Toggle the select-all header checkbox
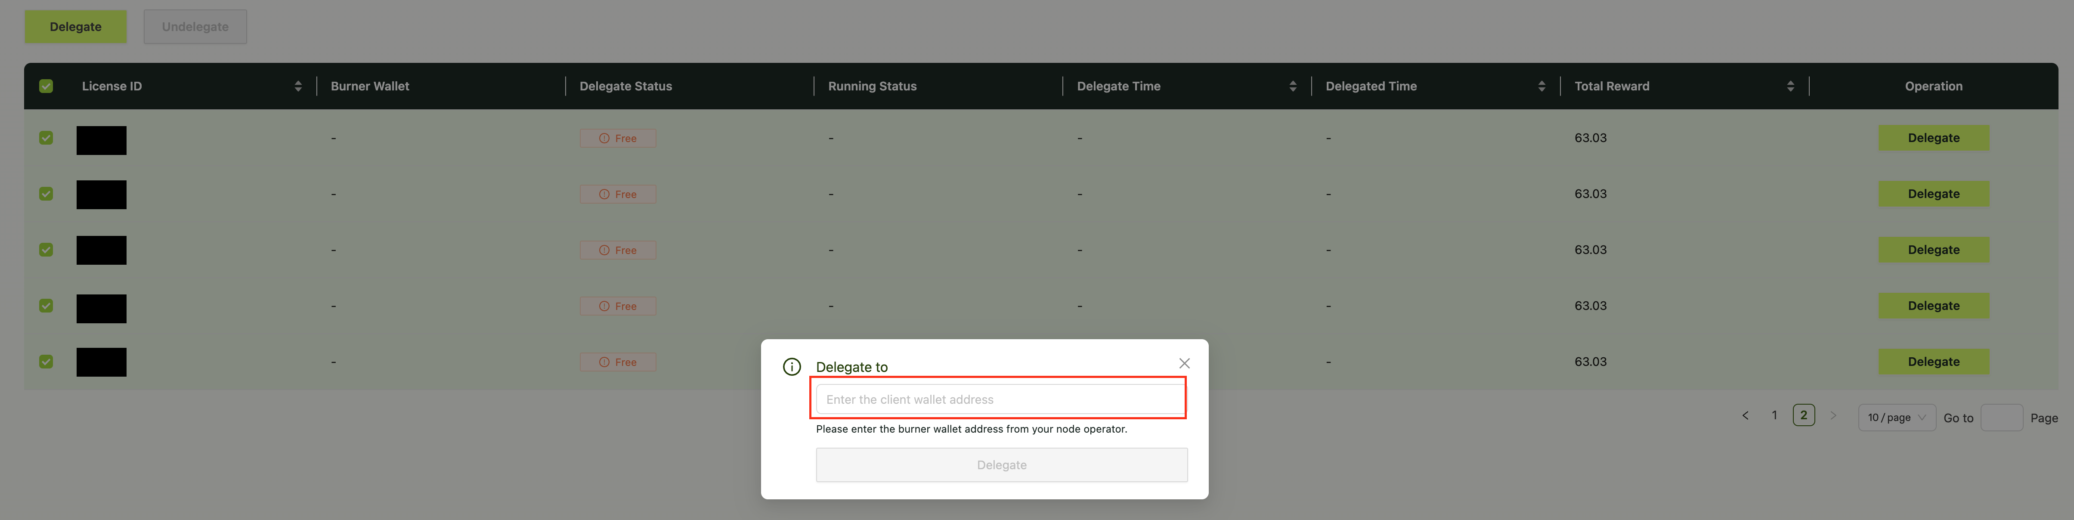Image resolution: width=2074 pixels, height=520 pixels. pyautogui.click(x=46, y=86)
